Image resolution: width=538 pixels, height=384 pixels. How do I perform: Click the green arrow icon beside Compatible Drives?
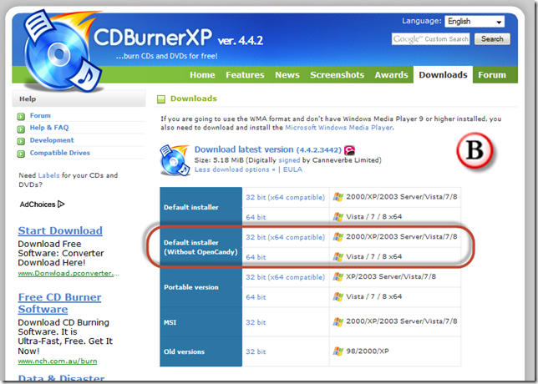click(21, 154)
